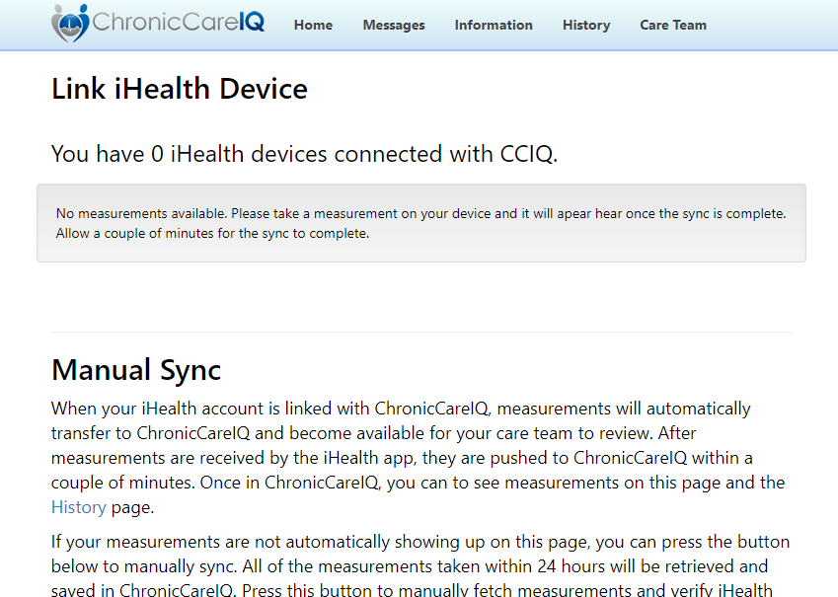Click the 'Manual Sync' heading
Viewport: 838px width, 597px height.
tap(136, 370)
